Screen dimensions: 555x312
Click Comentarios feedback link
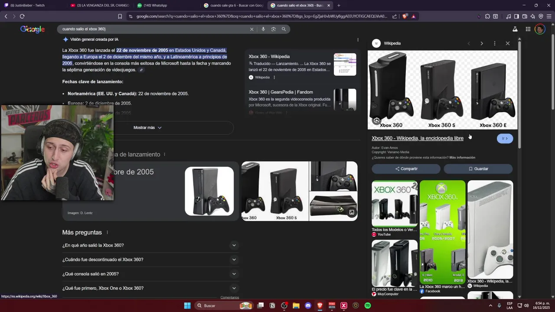229,297
